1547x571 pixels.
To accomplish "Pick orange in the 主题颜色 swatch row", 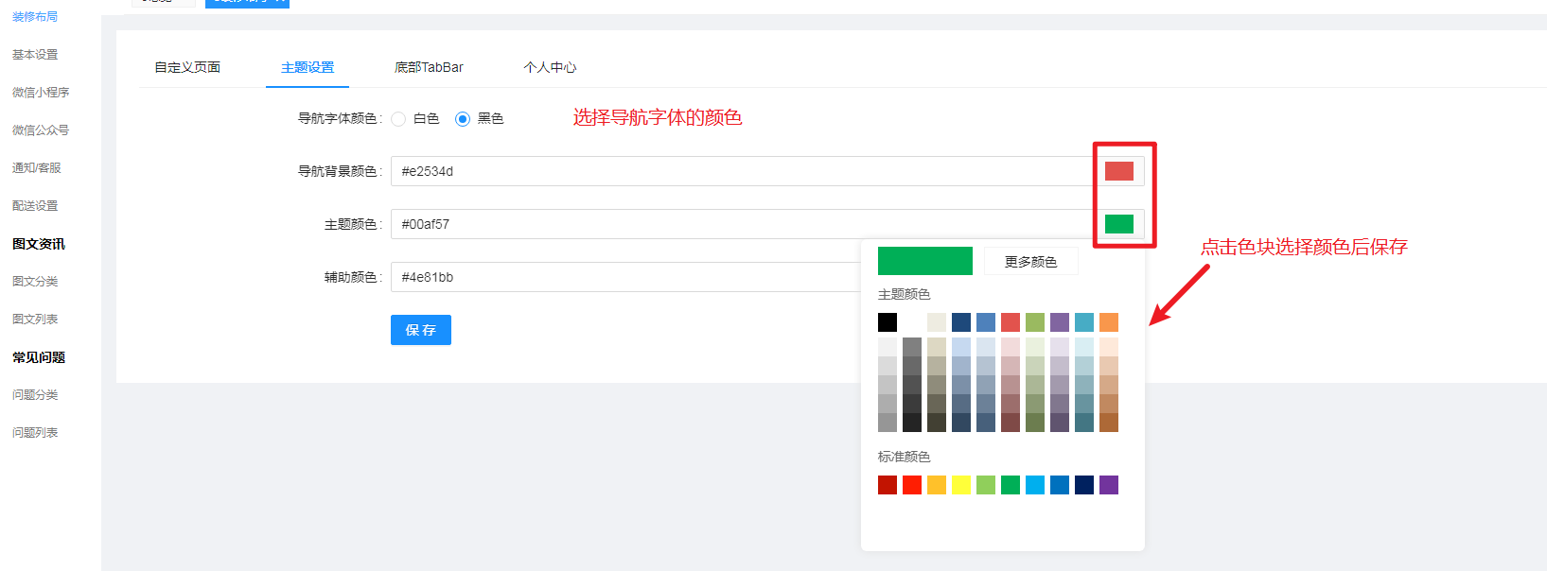I will 1109,322.
